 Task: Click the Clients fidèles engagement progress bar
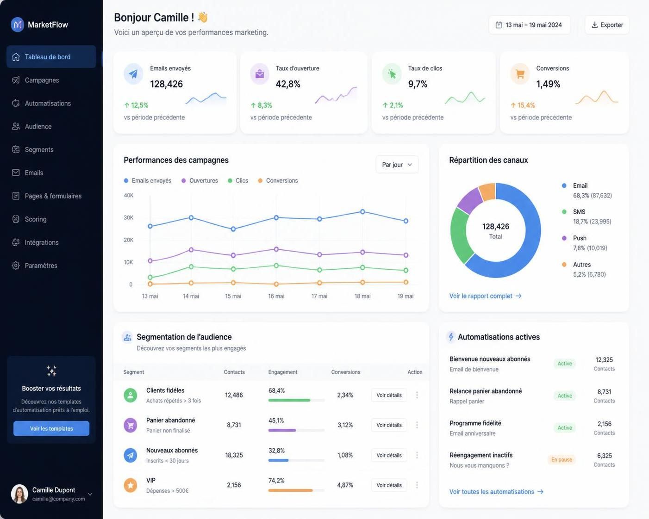click(x=296, y=400)
